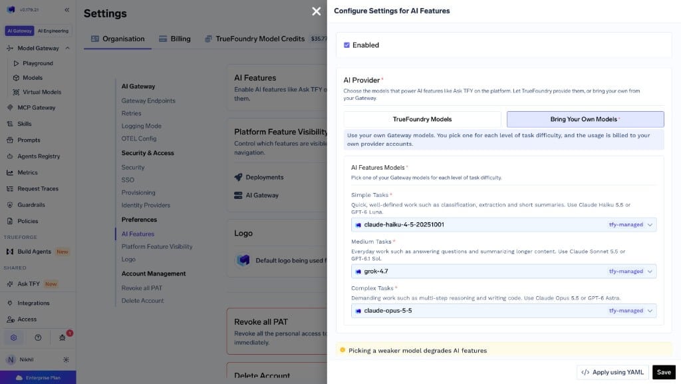This screenshot has height=384, width=681.
Task: Click Apply using YAML
Action: coord(613,372)
